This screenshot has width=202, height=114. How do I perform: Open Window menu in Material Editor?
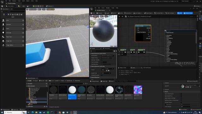coord(108,8)
